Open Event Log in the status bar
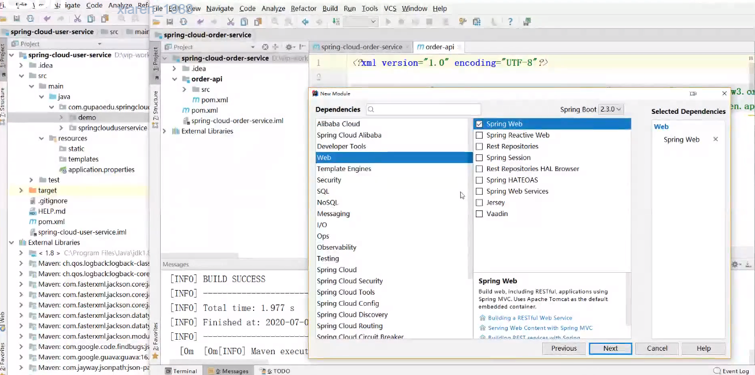 (x=731, y=371)
